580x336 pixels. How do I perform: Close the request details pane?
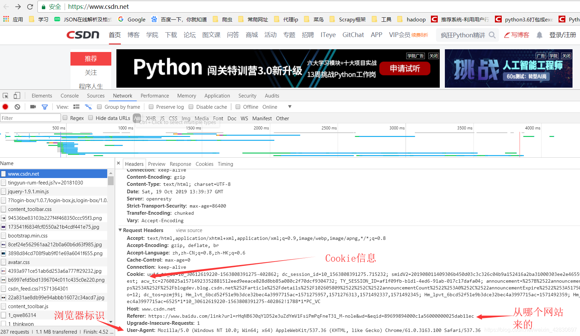[x=118, y=163]
